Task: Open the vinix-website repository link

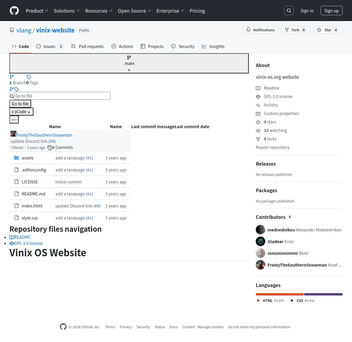Action: click(x=55, y=30)
